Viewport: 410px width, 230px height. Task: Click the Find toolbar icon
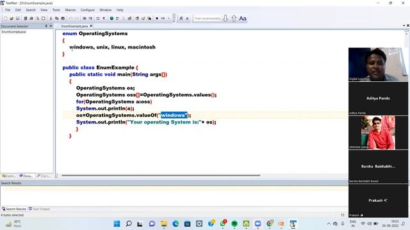[137, 19]
